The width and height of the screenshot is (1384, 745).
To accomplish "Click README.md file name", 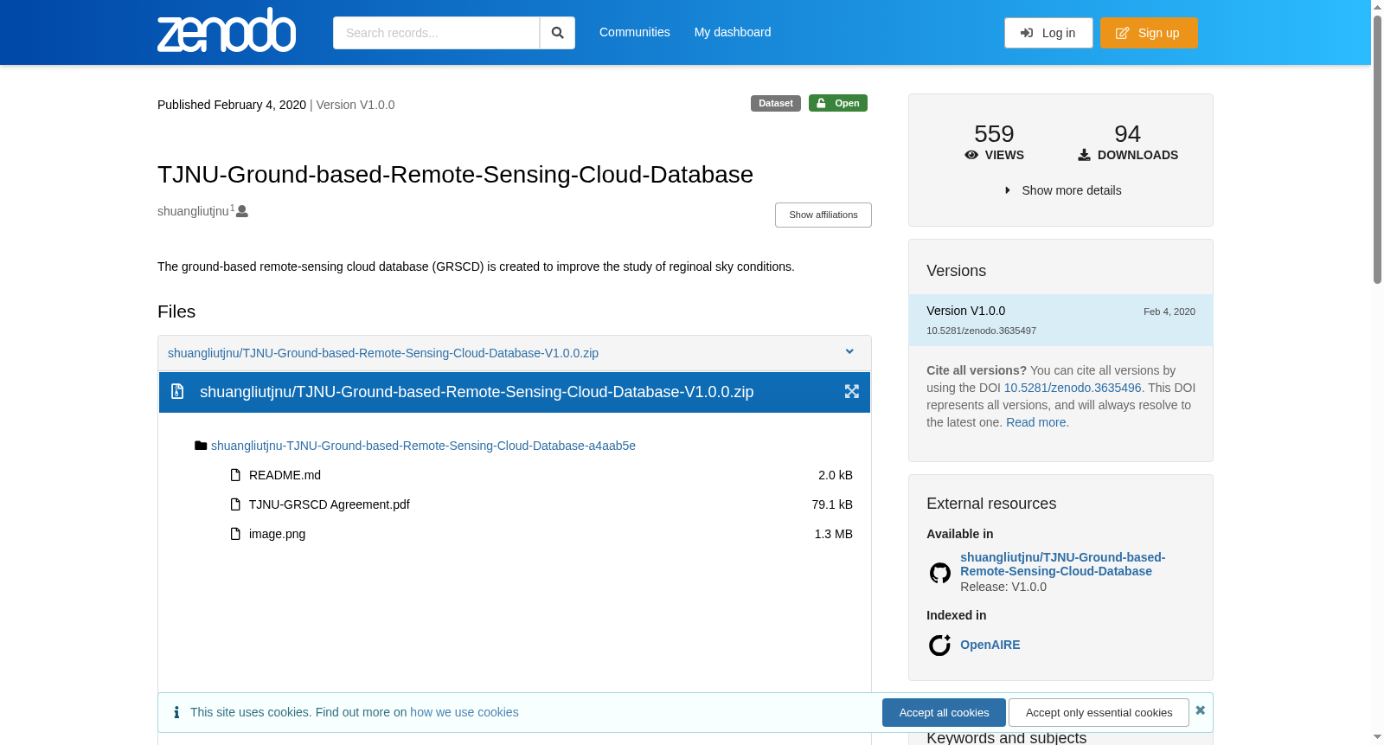I will coord(285,475).
